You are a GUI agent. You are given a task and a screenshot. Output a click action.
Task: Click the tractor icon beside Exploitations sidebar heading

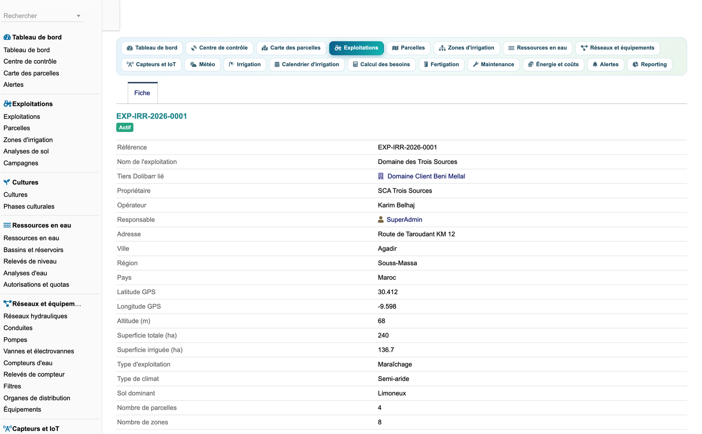(7, 104)
